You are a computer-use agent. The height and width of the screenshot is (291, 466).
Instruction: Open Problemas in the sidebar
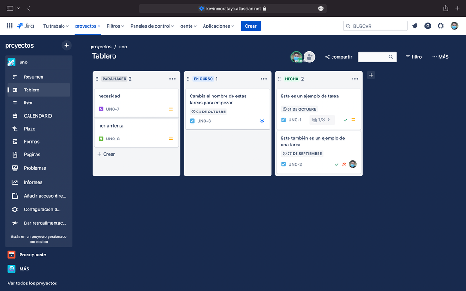pyautogui.click(x=39, y=168)
